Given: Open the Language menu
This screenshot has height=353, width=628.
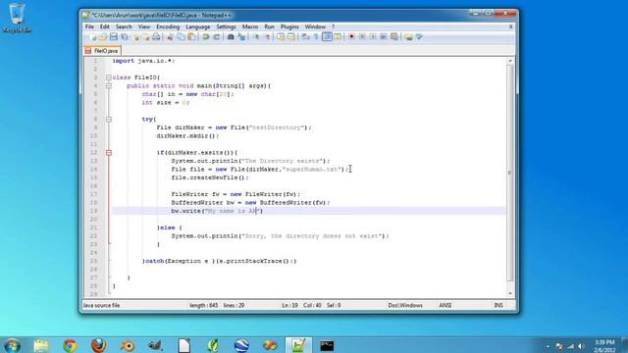Looking at the screenshot, I should [198, 26].
